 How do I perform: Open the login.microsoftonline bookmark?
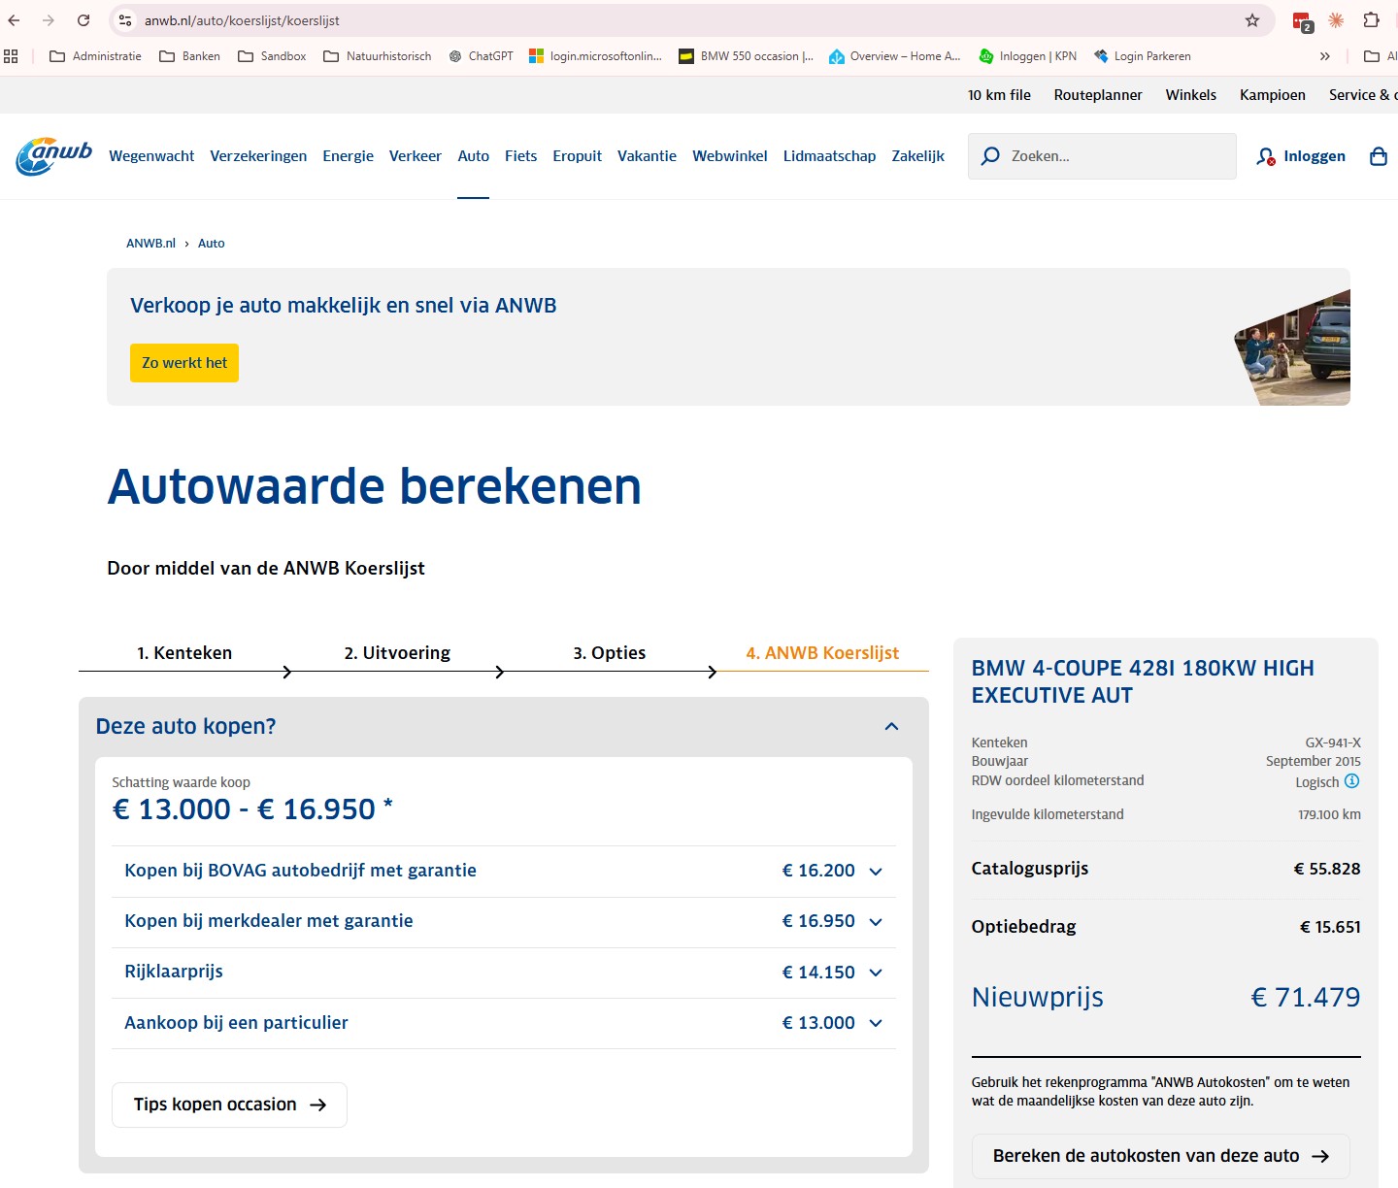point(595,56)
